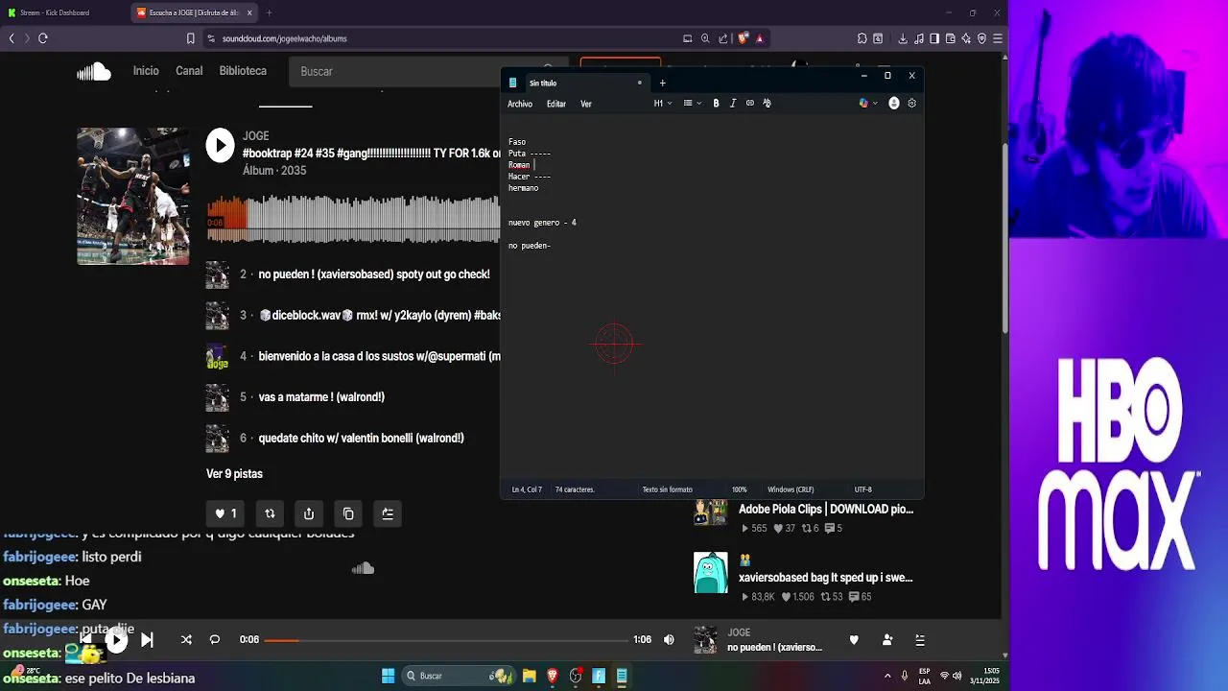
Task: Open Canal in SoundCloud navigation
Action: (x=189, y=71)
